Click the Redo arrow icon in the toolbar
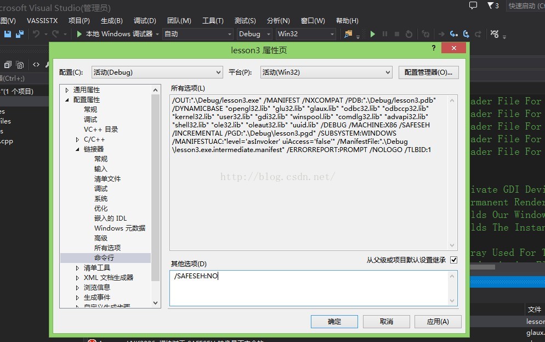Image resolution: width=545 pixels, height=342 pixels. pyautogui.click(x=55, y=33)
